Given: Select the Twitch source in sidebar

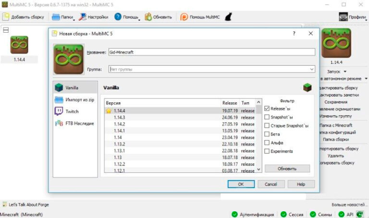Looking at the screenshot, I should click(72, 111).
